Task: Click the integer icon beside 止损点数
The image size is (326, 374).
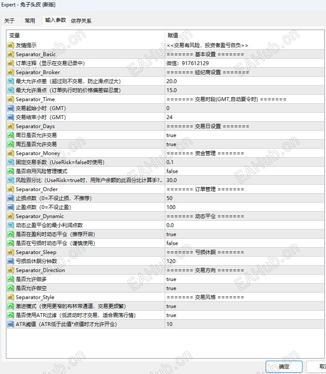Action: coord(10,198)
